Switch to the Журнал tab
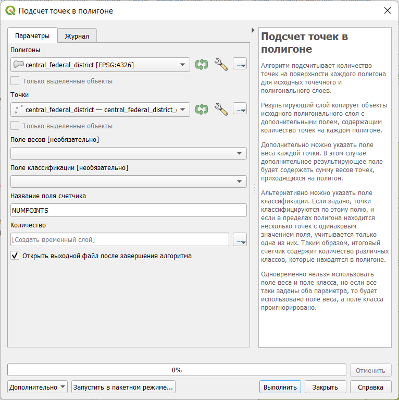The image size is (399, 400). pyautogui.click(x=77, y=36)
